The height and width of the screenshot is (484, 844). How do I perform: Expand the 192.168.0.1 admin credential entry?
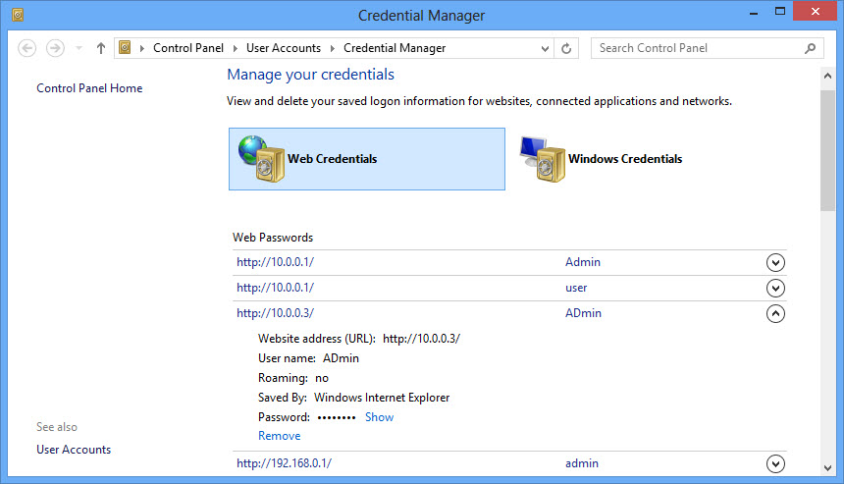point(775,464)
